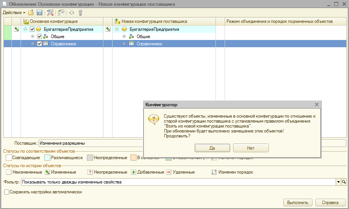Uncheck the Общие checkbox in left tree
Screen dimensions: 349x209
pyautogui.click(x=39, y=37)
